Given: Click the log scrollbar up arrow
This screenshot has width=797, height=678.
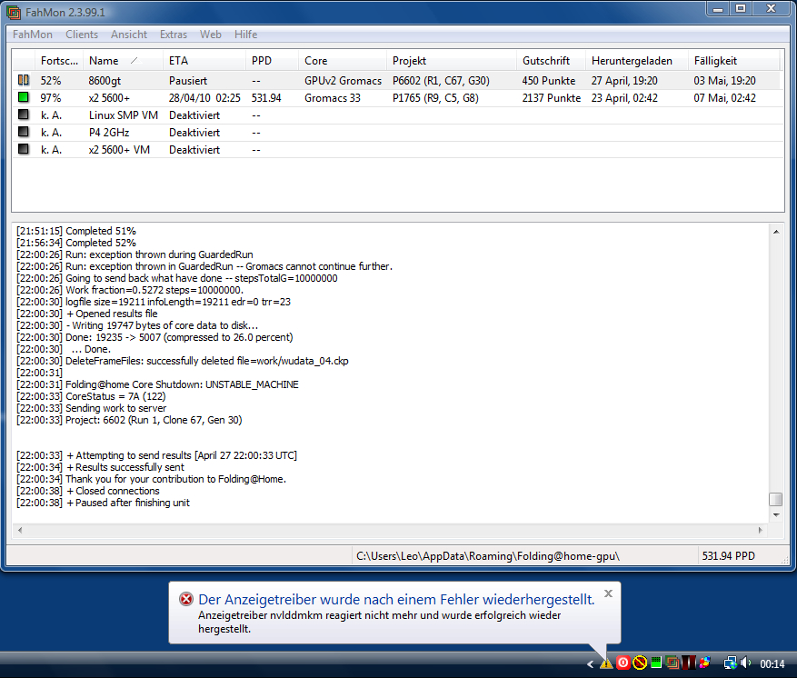Looking at the screenshot, I should click(x=776, y=231).
